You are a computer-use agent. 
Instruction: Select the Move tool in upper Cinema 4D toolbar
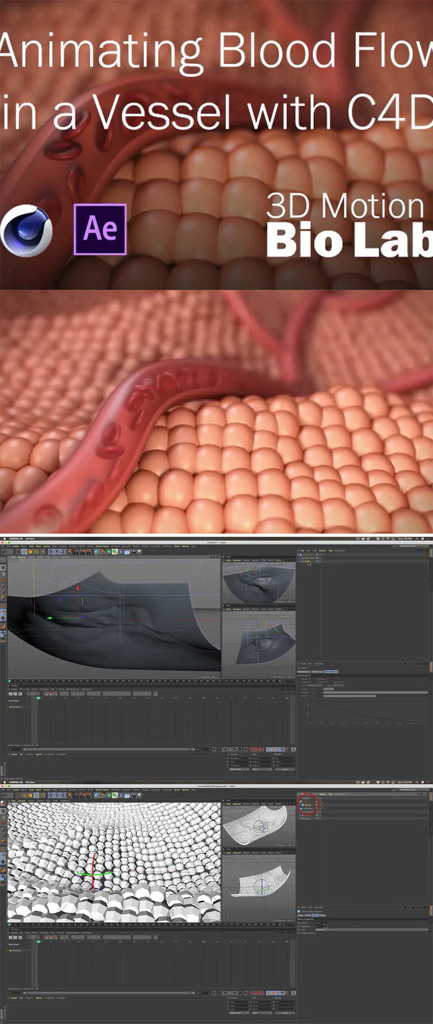(x=24, y=551)
